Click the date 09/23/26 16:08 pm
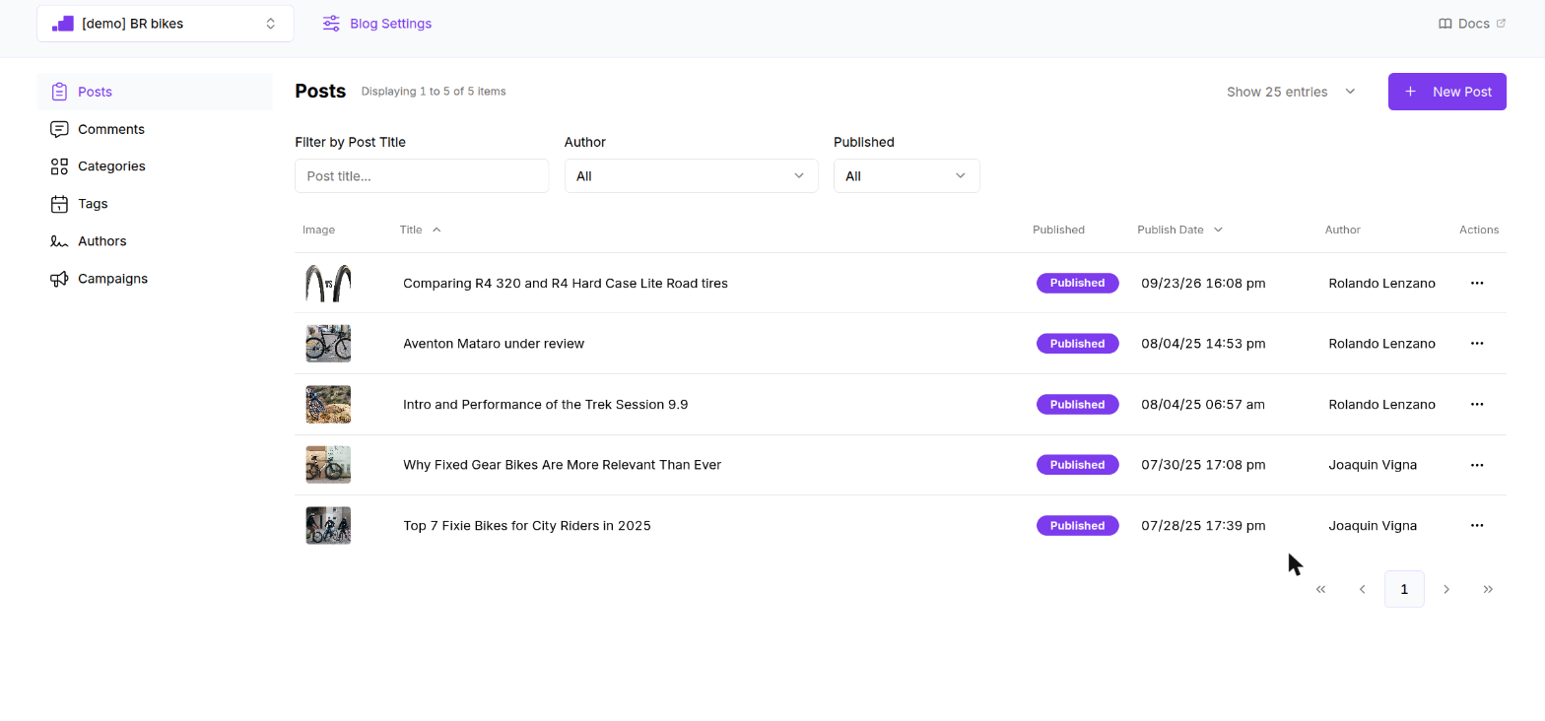Screen dimensions: 1545x721 tap(1203, 283)
